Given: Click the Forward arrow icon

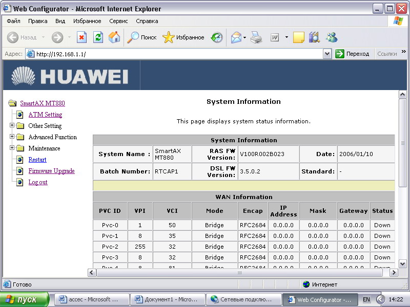Looking at the screenshot, I should coord(57,37).
